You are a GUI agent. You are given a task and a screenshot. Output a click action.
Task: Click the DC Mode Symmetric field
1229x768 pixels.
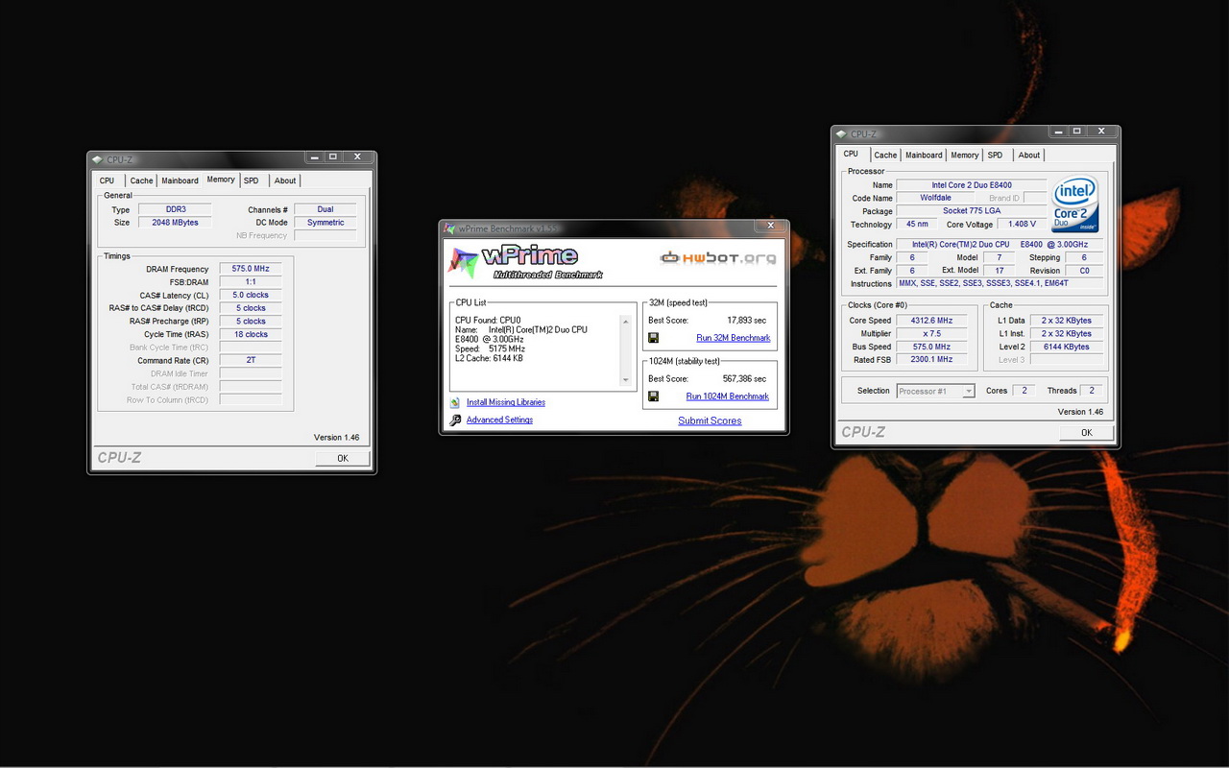point(325,222)
